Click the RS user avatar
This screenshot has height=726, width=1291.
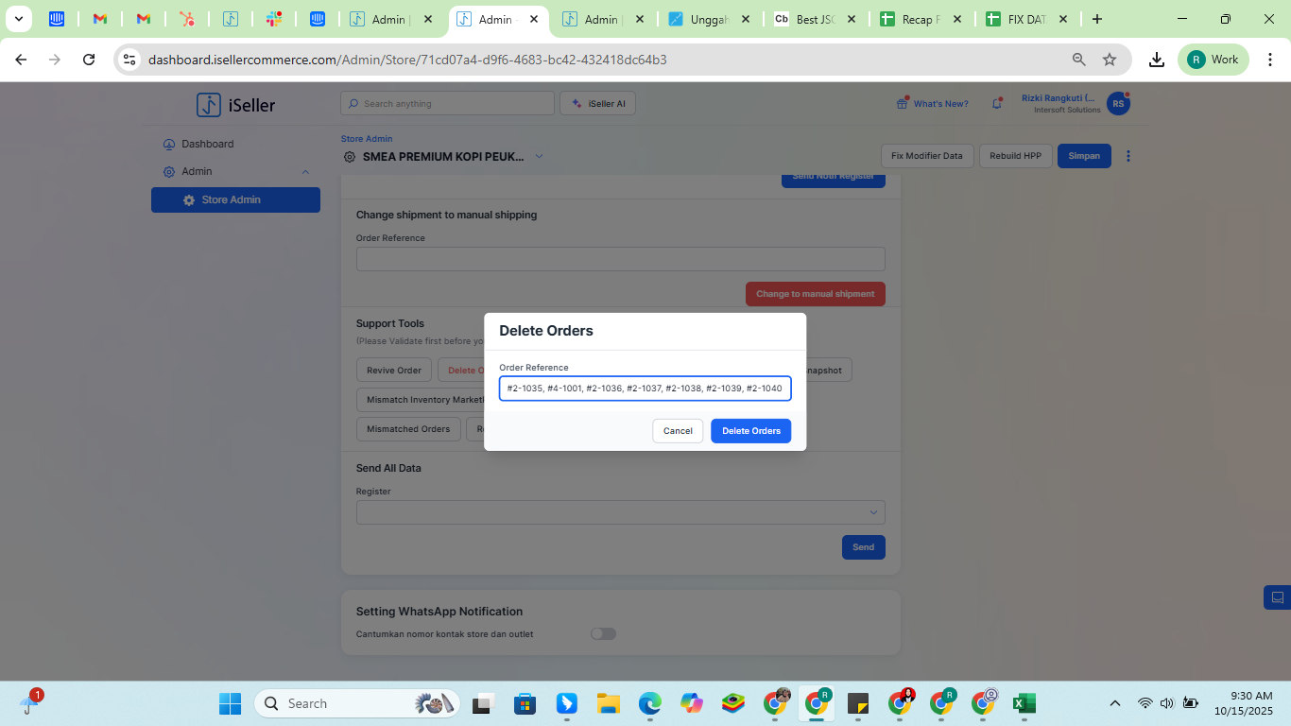click(1118, 104)
